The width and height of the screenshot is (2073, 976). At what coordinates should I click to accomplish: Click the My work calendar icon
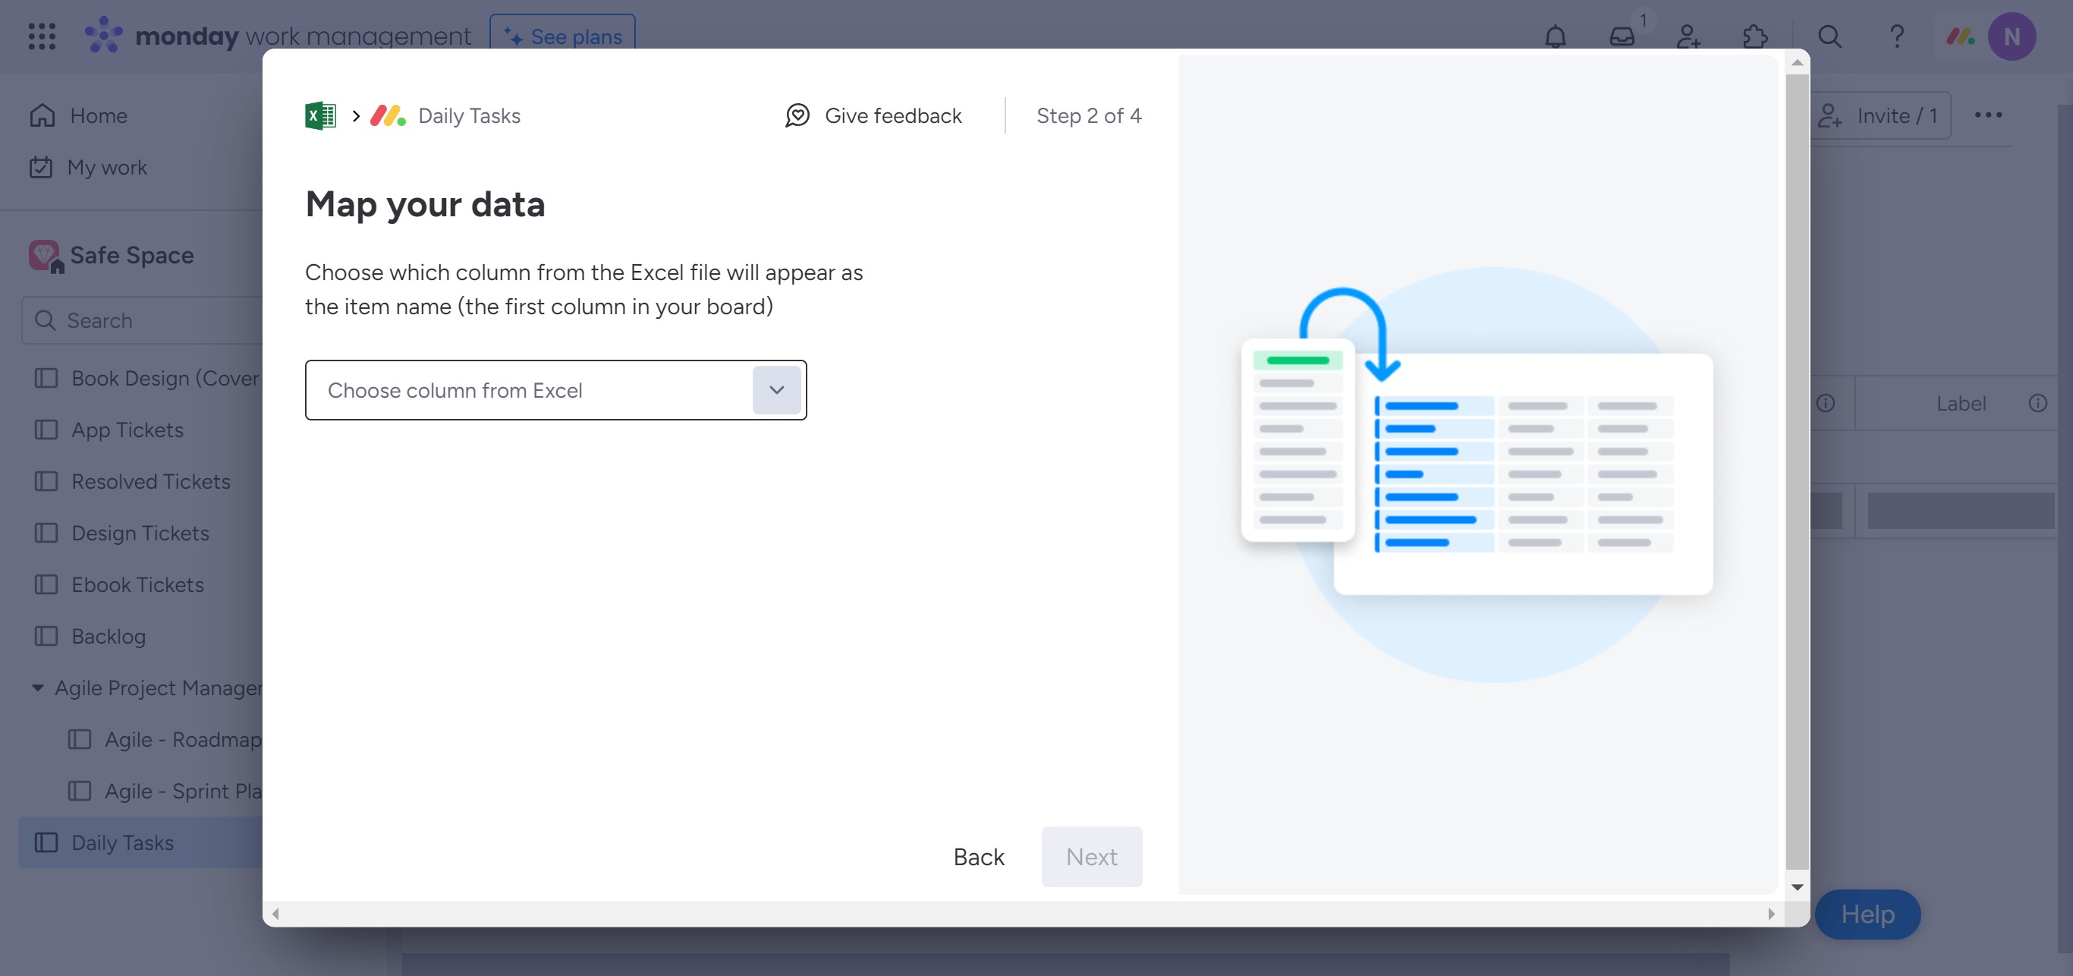[x=41, y=168]
